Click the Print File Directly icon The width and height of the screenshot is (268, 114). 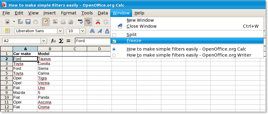coord(63,22)
